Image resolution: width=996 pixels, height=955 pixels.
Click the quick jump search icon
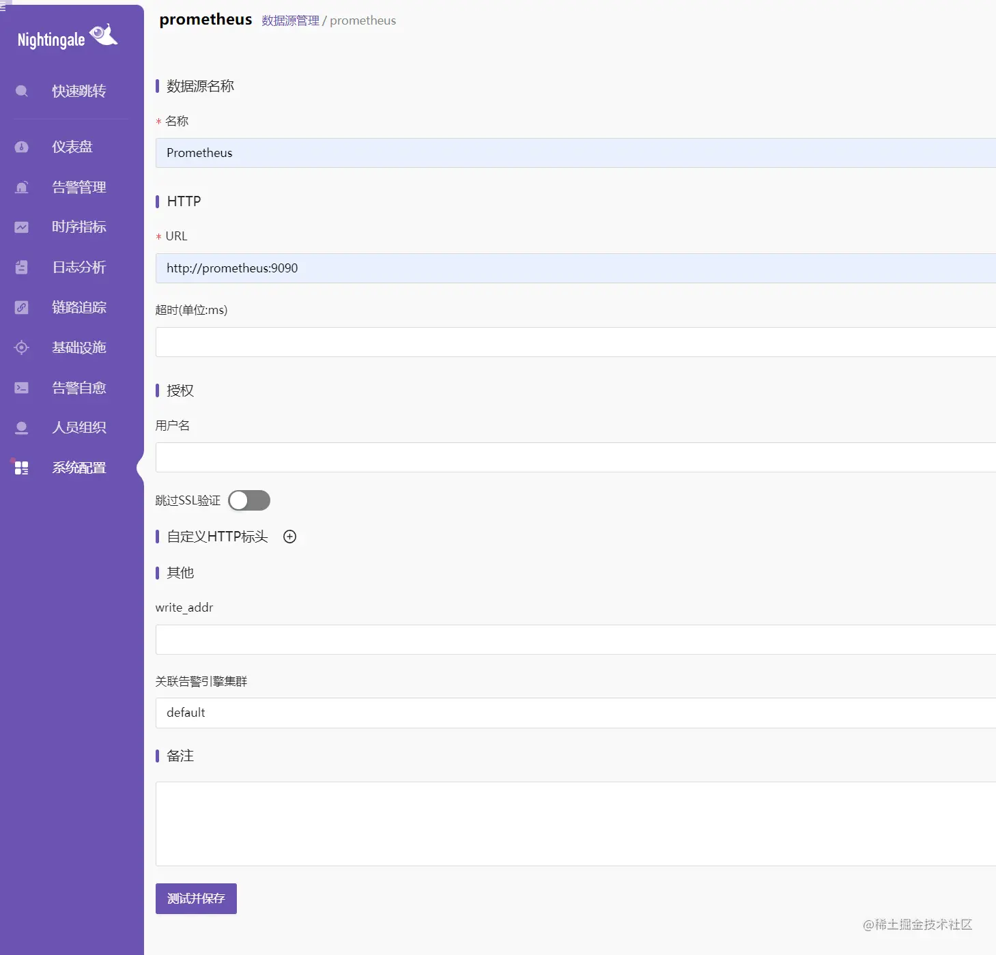click(x=22, y=91)
